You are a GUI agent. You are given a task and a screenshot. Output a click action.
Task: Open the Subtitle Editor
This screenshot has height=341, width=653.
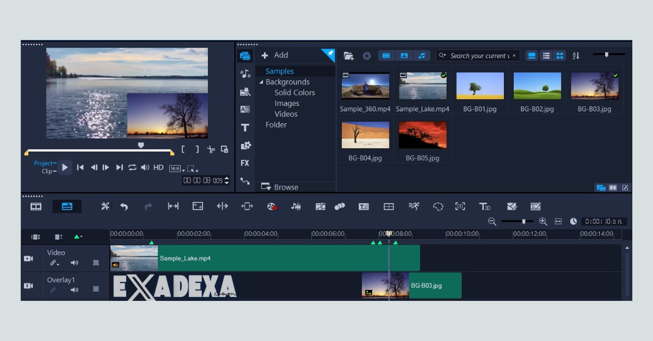pyautogui.click(x=362, y=206)
